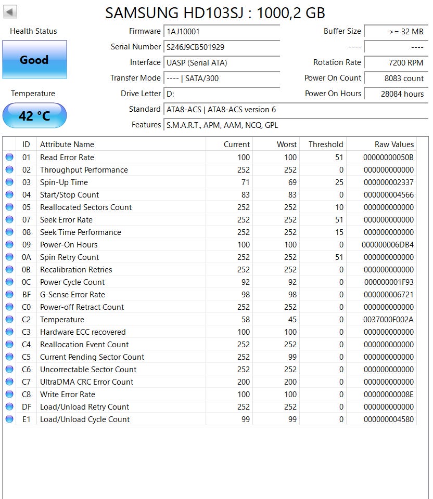Click the Power On Count value field
Screen dimensions: 433x499
(397, 78)
